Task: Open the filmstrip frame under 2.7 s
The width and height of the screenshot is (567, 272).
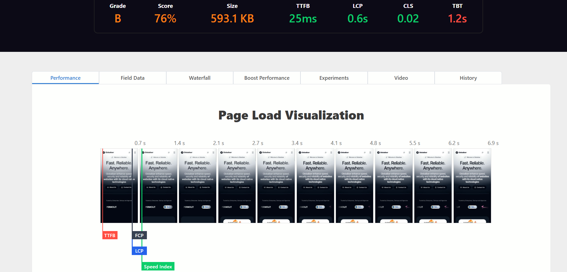Action: pyautogui.click(x=237, y=186)
